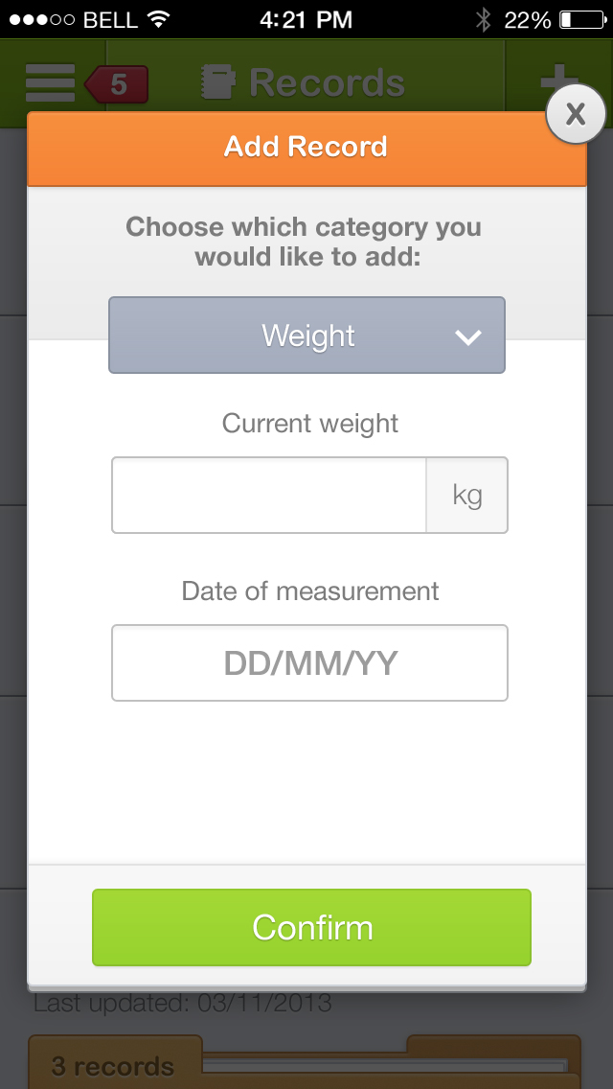This screenshot has width=613, height=1089.
Task: Tap the 4:21 PM clock
Action: (x=306, y=19)
